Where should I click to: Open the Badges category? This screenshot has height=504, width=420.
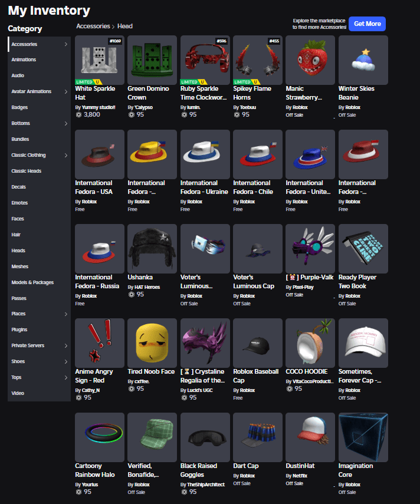click(x=40, y=107)
